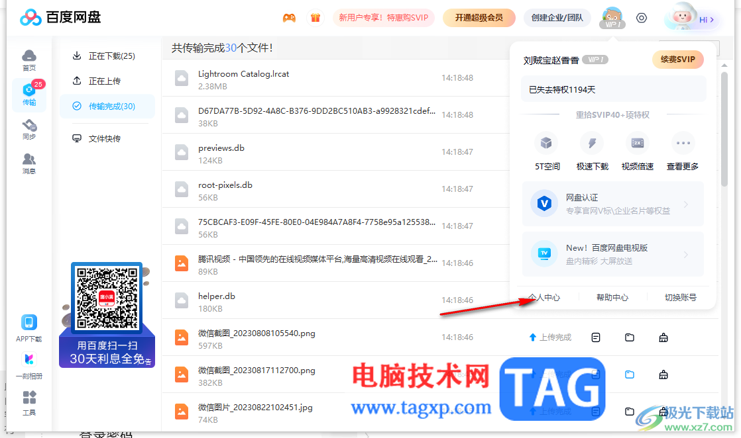The height and width of the screenshot is (438, 741).
Task: Open 个人中心 link
Action: 544,297
